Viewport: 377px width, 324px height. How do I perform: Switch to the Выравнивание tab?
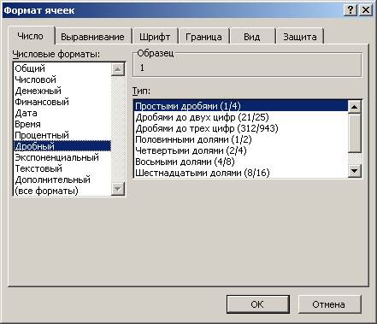coord(93,37)
